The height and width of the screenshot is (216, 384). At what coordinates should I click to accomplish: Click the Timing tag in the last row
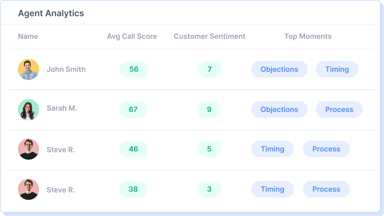[272, 189]
